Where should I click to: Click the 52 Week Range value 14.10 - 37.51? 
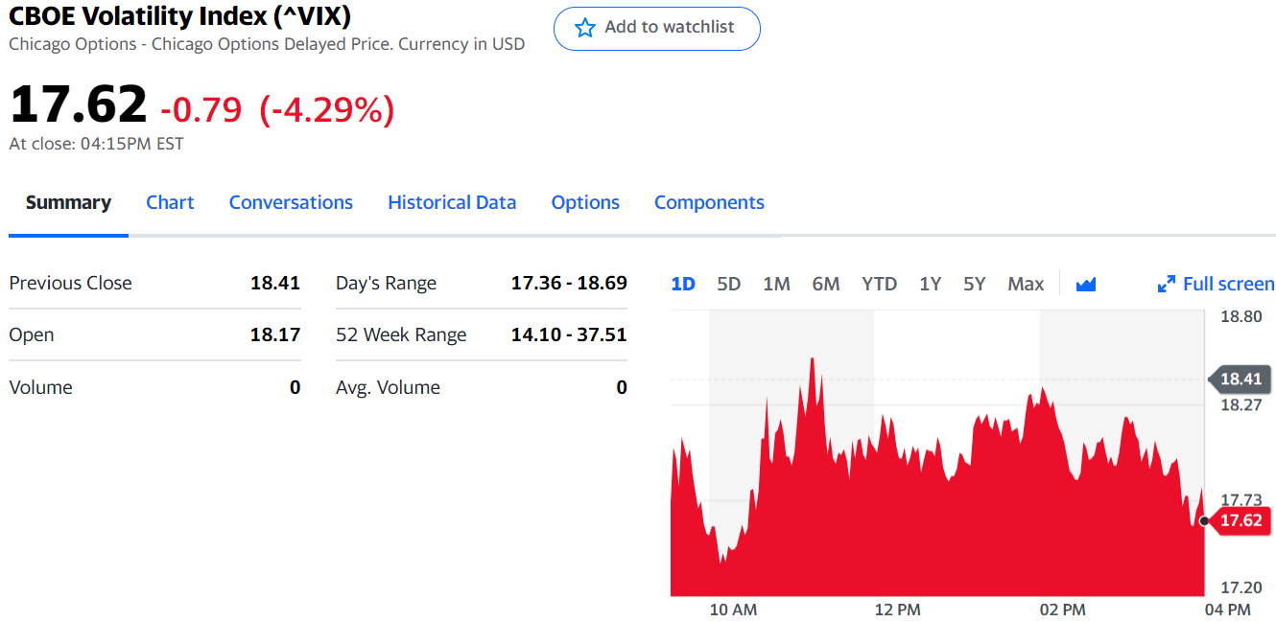(569, 334)
